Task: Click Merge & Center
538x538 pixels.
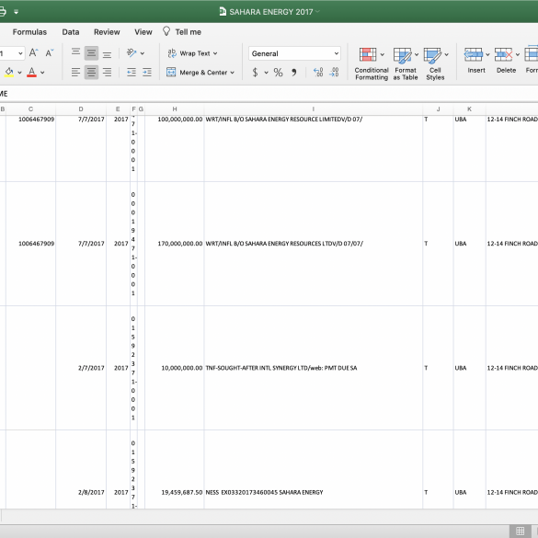Action: pyautogui.click(x=197, y=73)
